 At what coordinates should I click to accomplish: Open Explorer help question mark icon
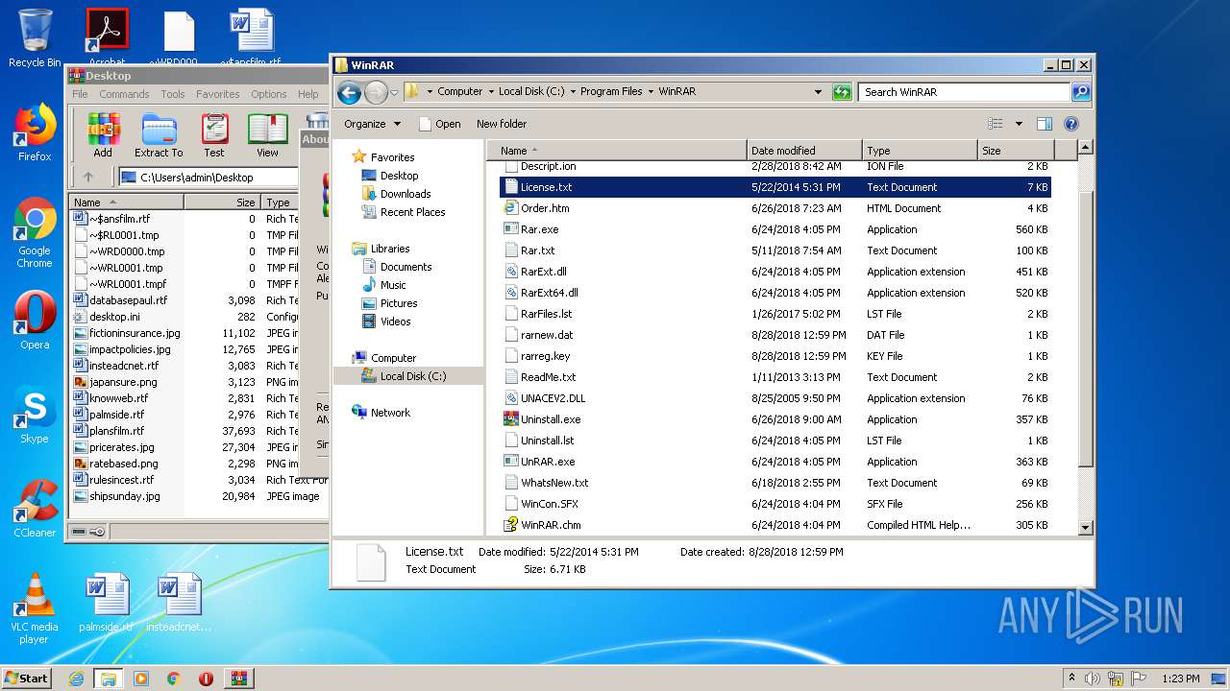[1071, 124]
